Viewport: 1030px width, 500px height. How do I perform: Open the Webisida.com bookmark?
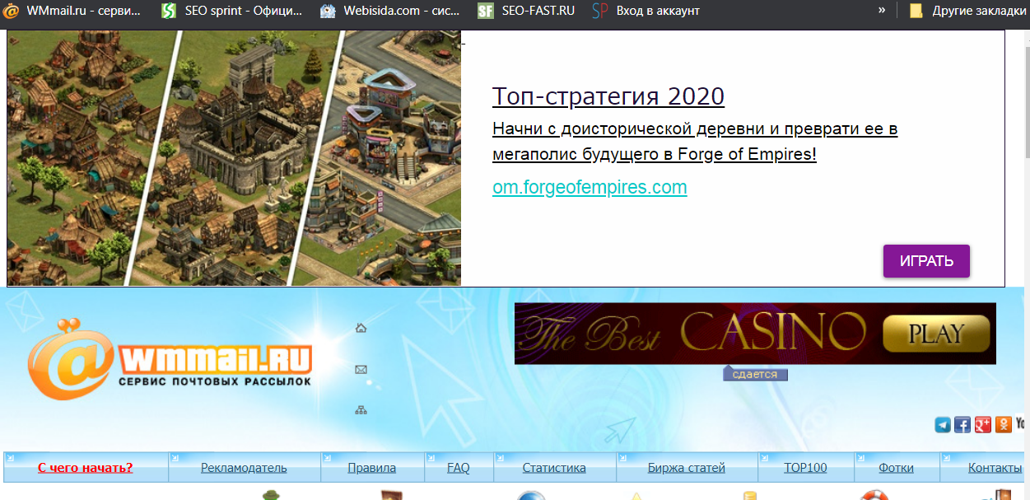pyautogui.click(x=390, y=11)
